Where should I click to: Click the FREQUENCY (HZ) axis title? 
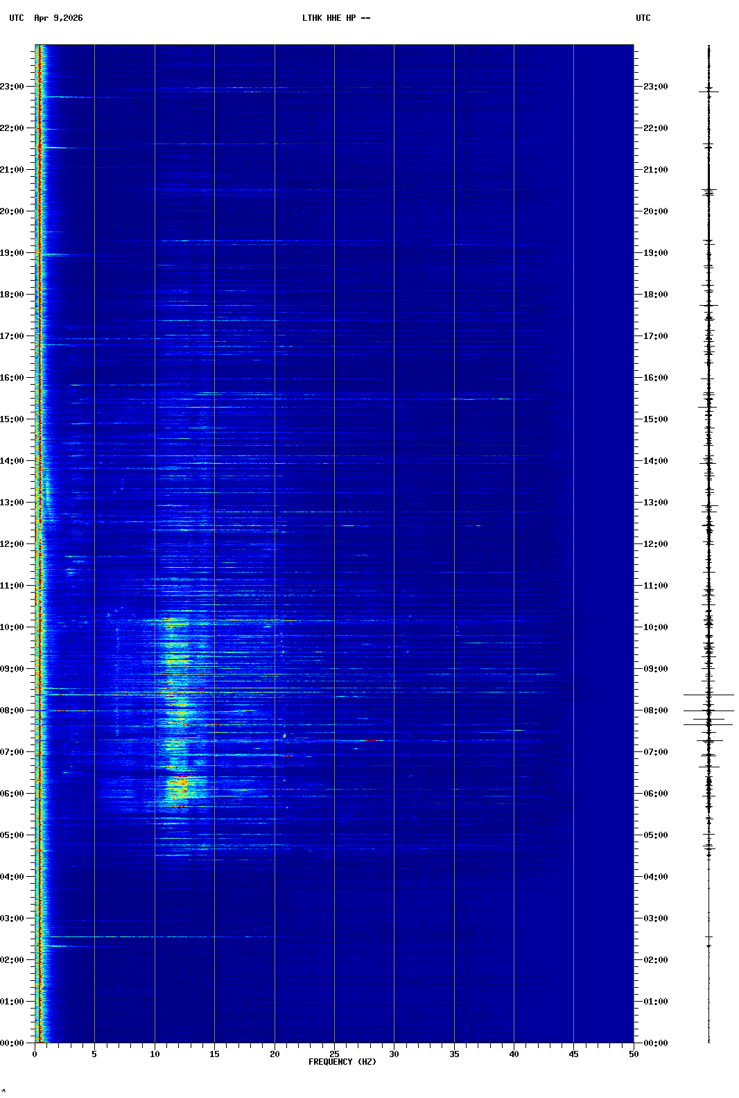click(342, 1062)
